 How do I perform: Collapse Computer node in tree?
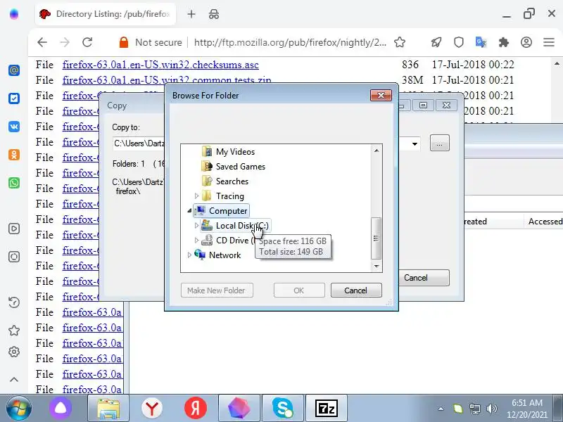pos(189,211)
